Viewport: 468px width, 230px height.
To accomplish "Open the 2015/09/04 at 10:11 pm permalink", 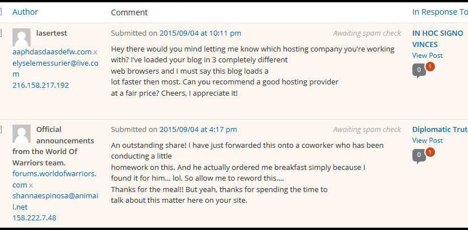I will [x=200, y=33].
